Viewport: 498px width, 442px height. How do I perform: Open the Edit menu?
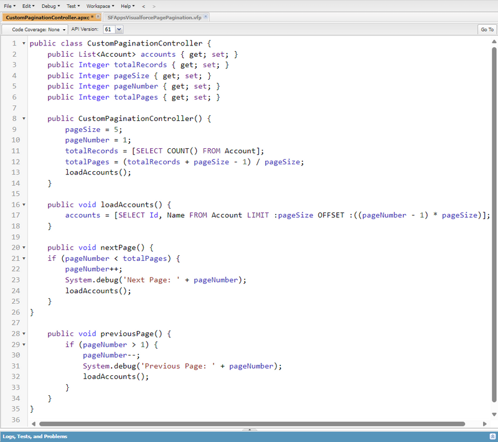click(x=28, y=6)
